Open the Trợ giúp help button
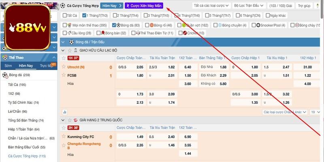 click(305, 6)
